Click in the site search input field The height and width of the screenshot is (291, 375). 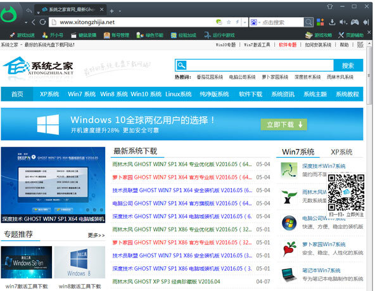point(260,65)
